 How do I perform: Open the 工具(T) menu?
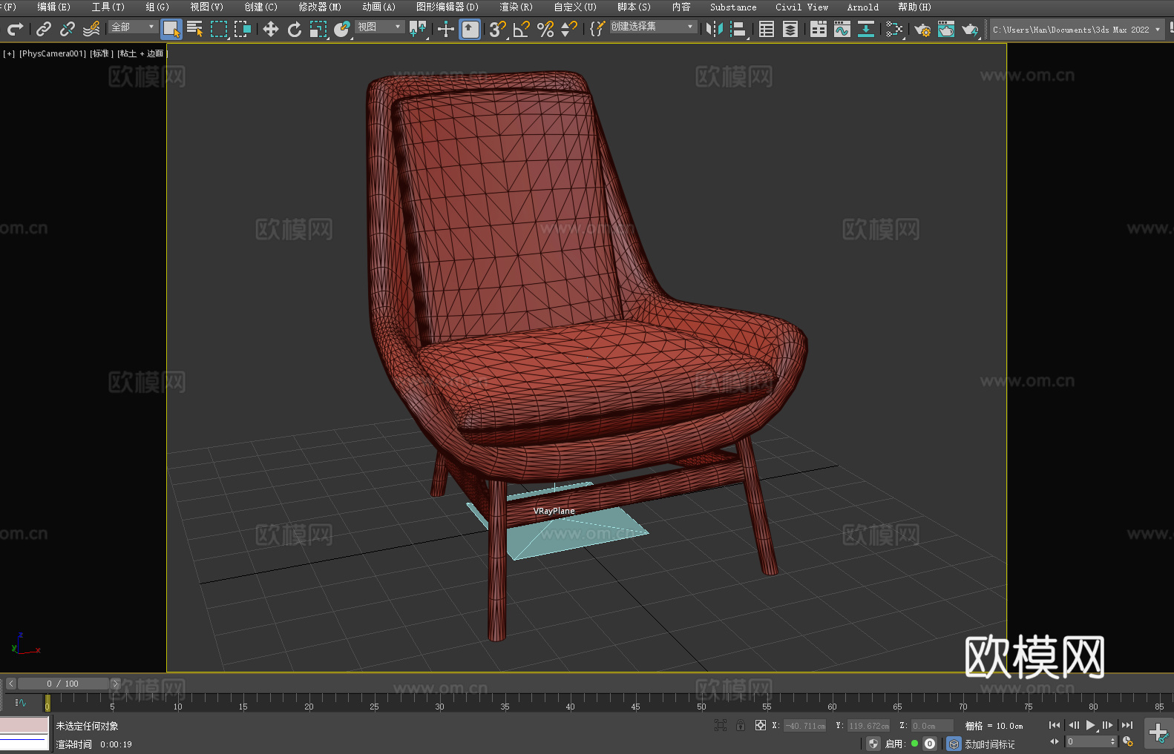click(108, 7)
